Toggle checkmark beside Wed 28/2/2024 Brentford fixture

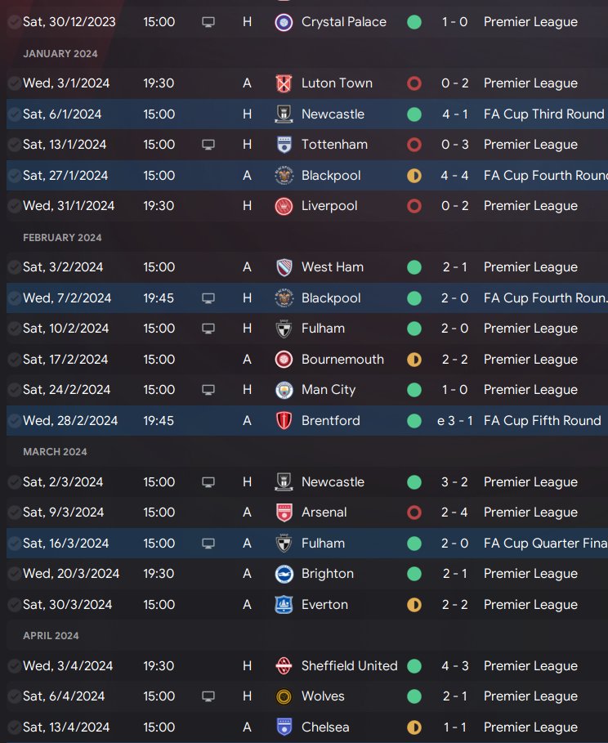pyautogui.click(x=14, y=421)
